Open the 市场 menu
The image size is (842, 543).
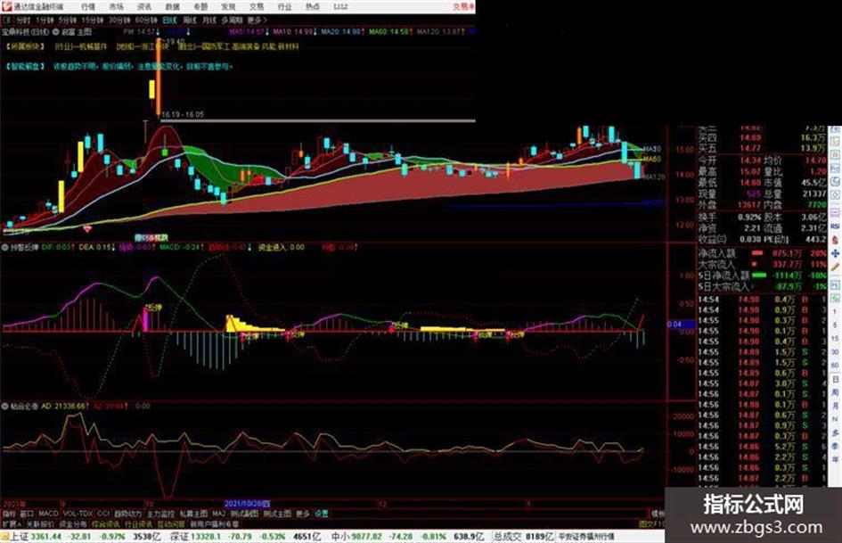click(116, 7)
